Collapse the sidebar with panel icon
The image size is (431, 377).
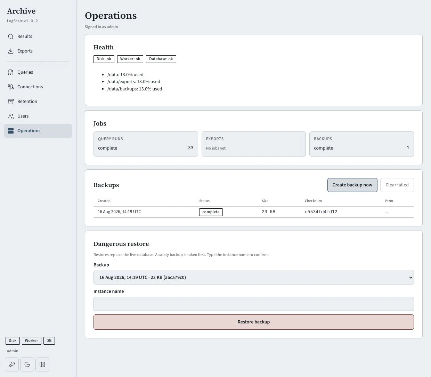point(42,364)
